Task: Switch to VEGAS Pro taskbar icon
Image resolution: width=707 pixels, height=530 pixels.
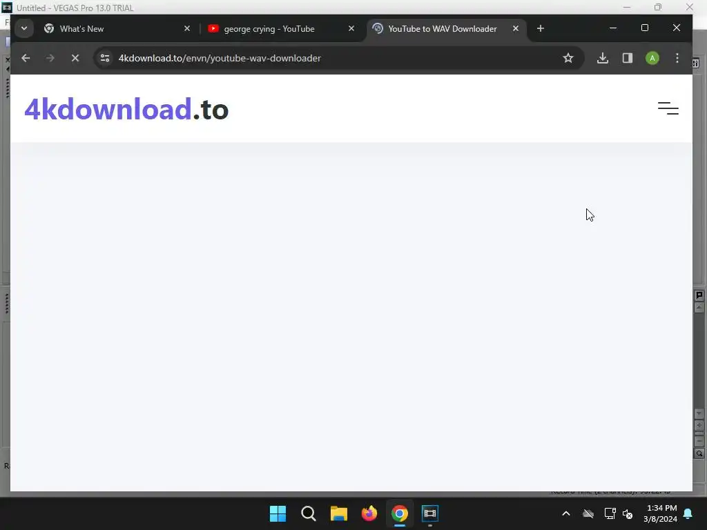Action: pyautogui.click(x=430, y=513)
